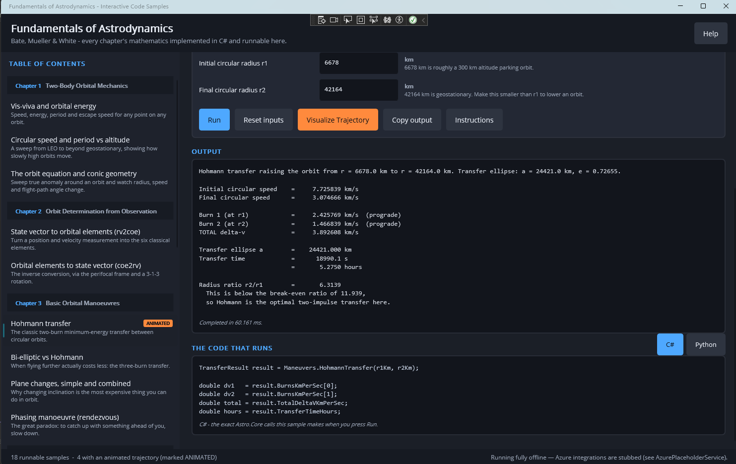Click the Track Focused Element icon
The image size is (736, 464).
pyautogui.click(x=374, y=20)
